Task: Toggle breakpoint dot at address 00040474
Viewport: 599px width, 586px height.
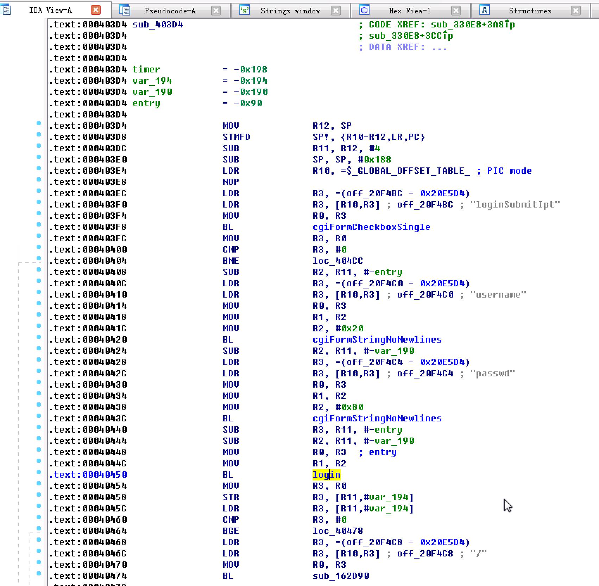Action: point(39,573)
